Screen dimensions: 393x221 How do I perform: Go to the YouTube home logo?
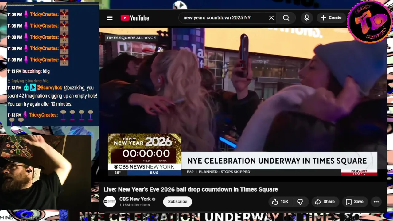pyautogui.click(x=135, y=18)
